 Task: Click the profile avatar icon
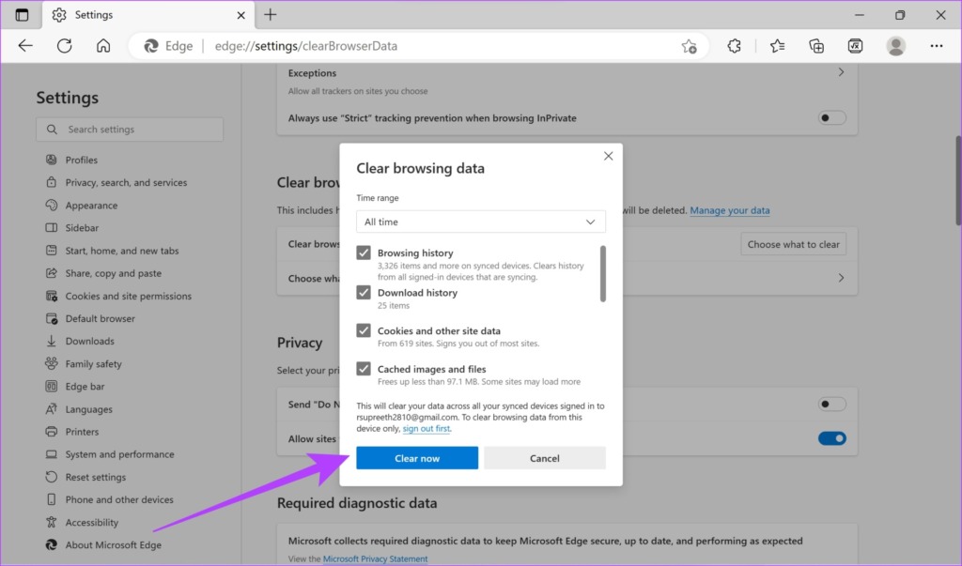(895, 45)
